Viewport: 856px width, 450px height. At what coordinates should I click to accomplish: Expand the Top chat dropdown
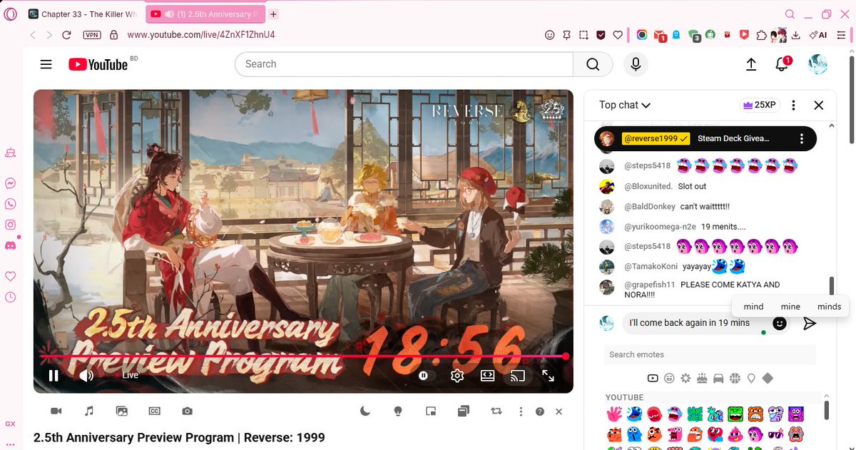625,105
